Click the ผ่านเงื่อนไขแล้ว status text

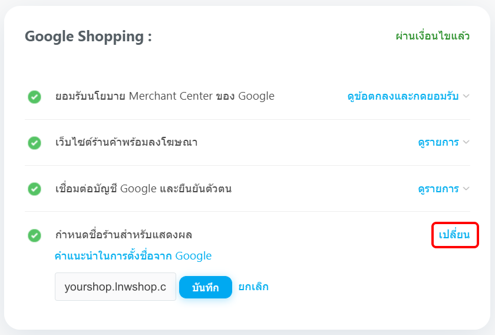[433, 36]
